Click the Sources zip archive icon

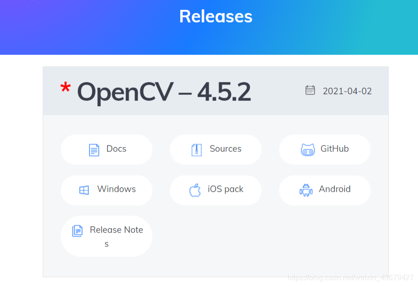point(196,150)
